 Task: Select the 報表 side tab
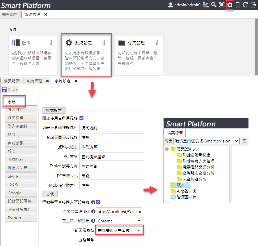point(21,151)
